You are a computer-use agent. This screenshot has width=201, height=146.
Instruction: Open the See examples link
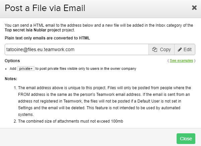tap(181, 60)
